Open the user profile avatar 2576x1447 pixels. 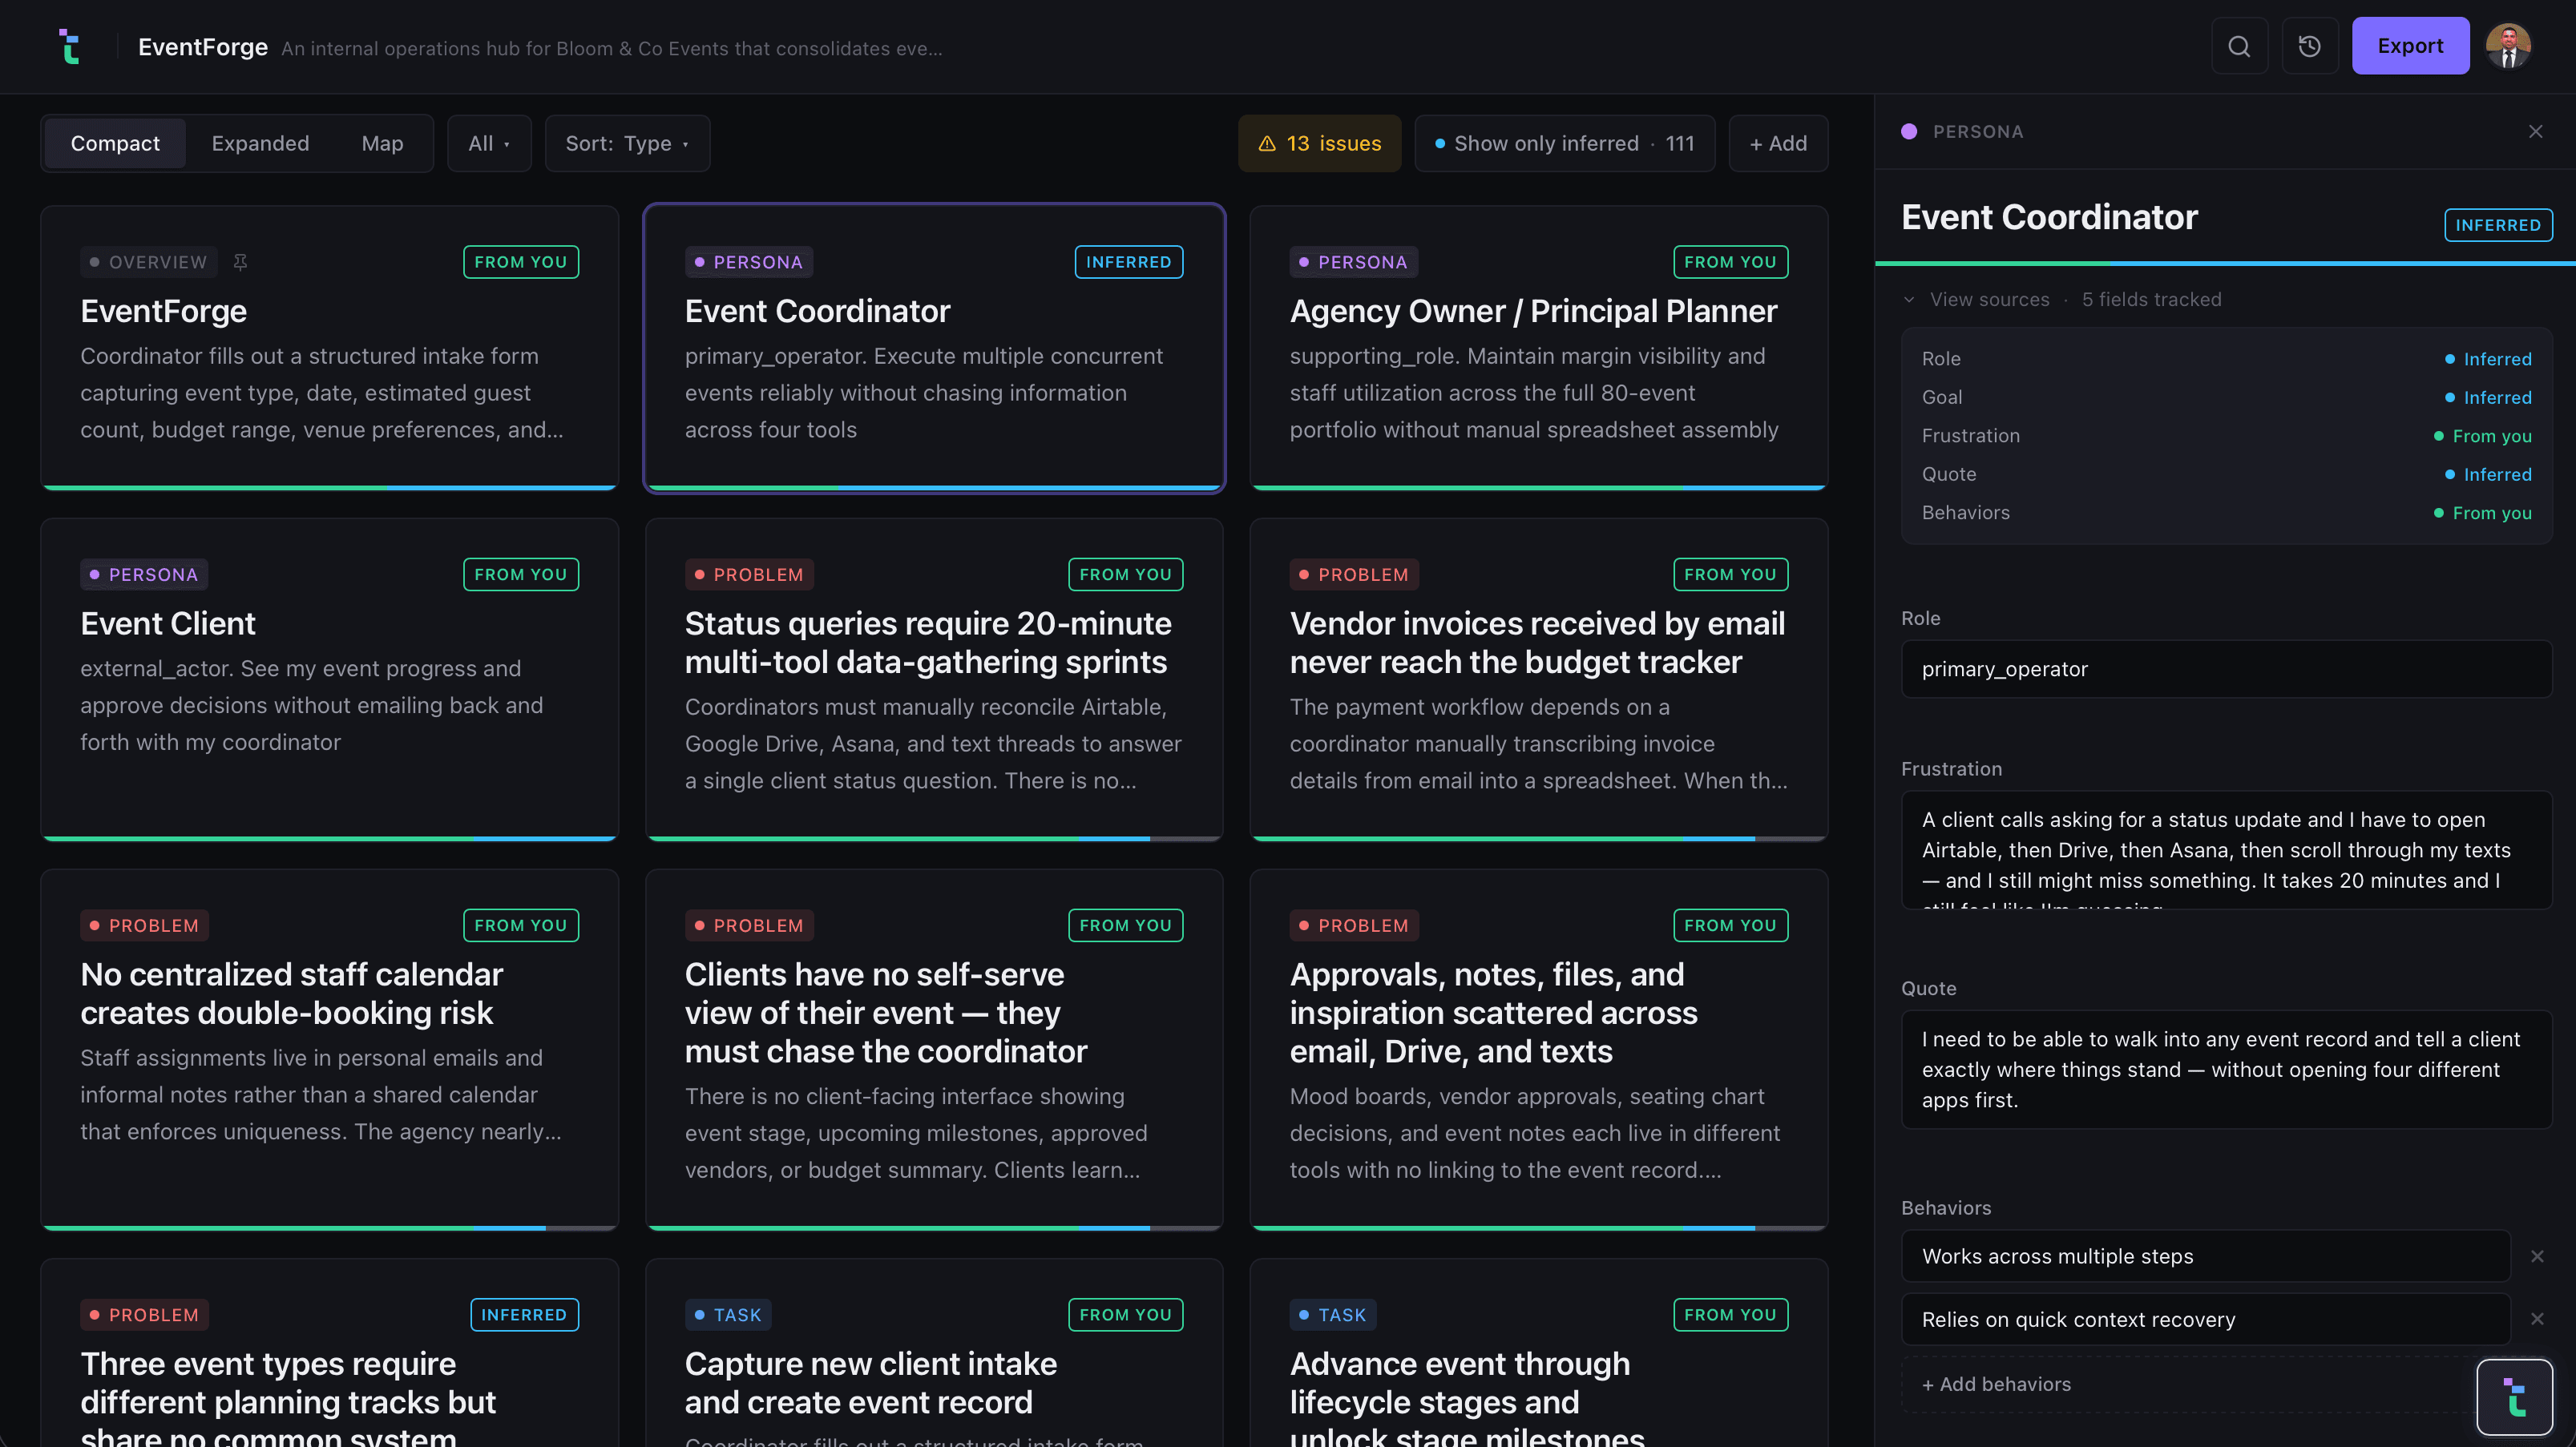click(2508, 46)
